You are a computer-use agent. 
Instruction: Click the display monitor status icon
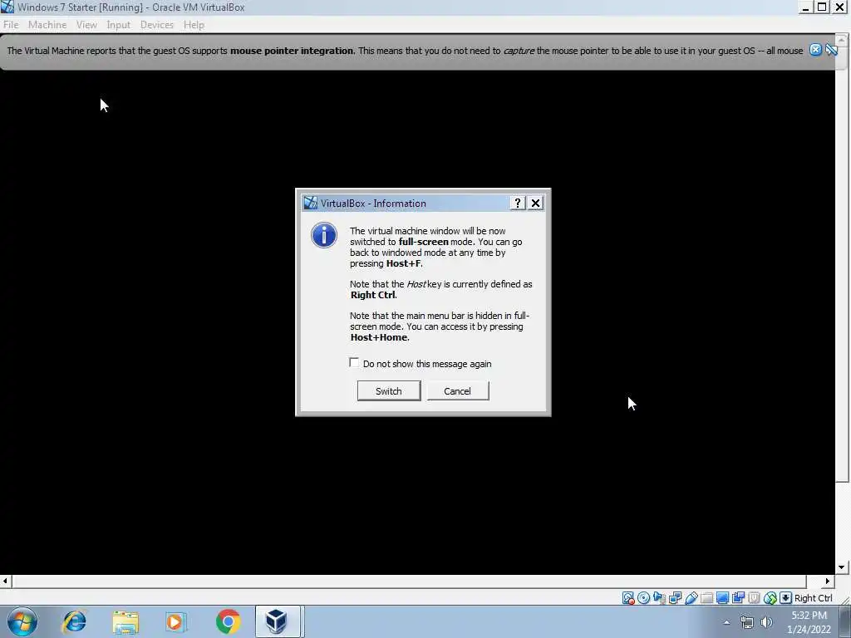[722, 598]
